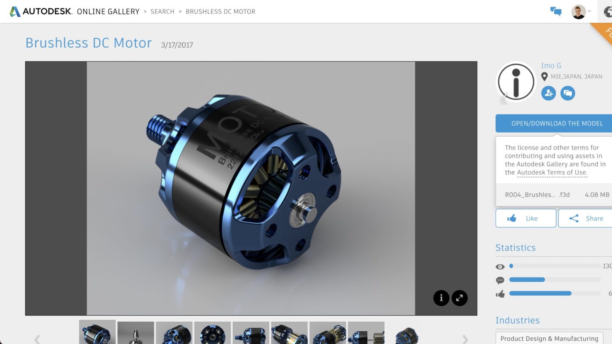Select SEARCH in the breadcrumb navigation
This screenshot has width=612, height=344.
[162, 12]
